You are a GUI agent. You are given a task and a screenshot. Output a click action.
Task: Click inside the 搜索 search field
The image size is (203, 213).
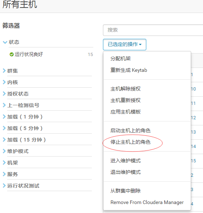pyautogui.click(x=153, y=30)
